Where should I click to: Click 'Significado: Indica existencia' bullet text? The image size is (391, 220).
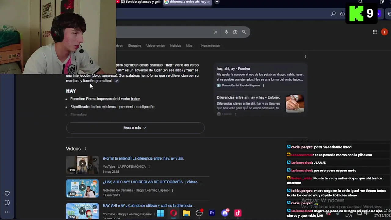point(113,107)
